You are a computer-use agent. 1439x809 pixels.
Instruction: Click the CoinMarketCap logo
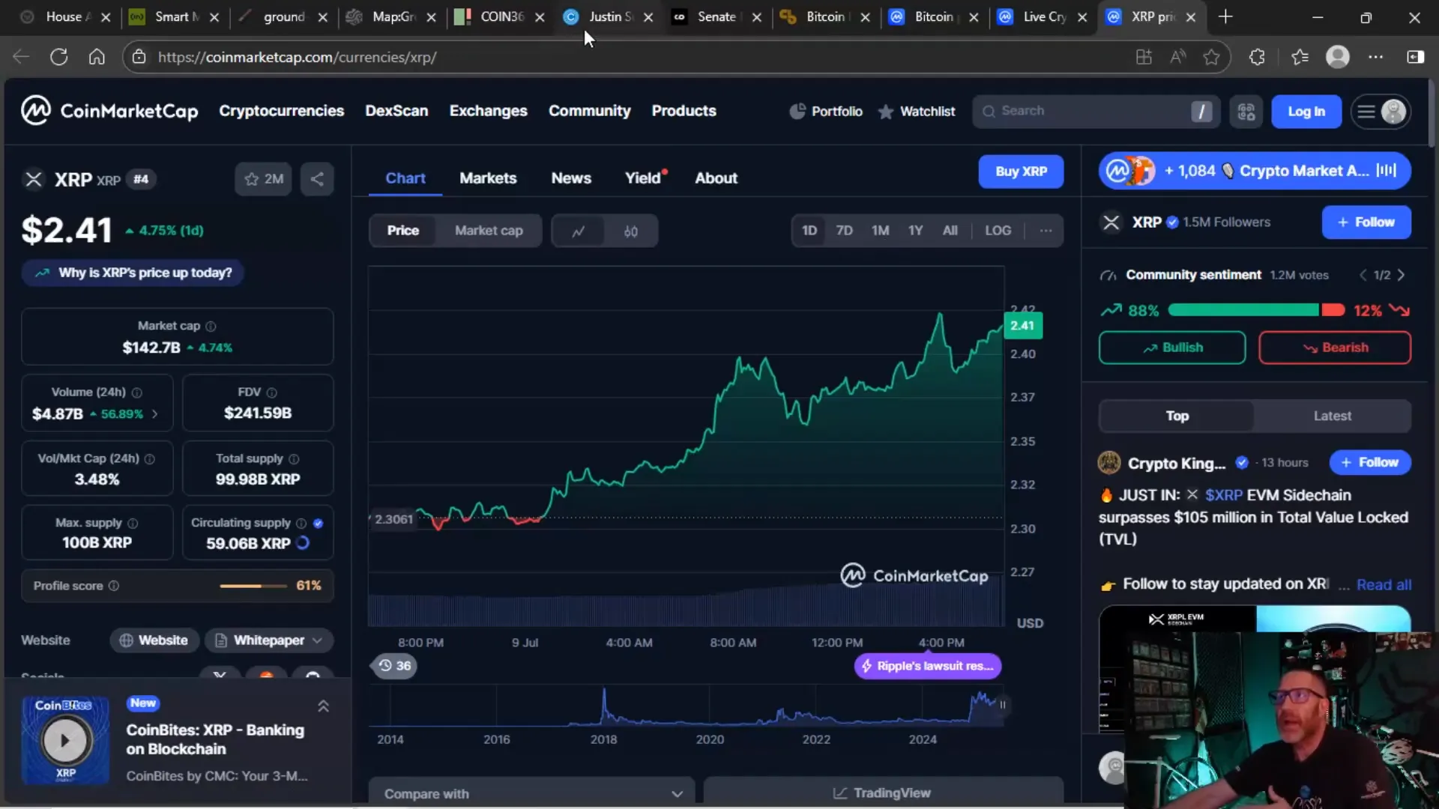pyautogui.click(x=109, y=111)
